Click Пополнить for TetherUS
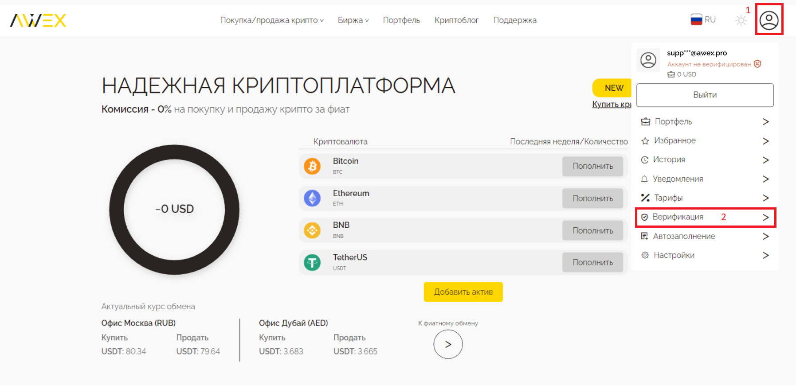This screenshot has height=385, width=796. pyautogui.click(x=592, y=263)
